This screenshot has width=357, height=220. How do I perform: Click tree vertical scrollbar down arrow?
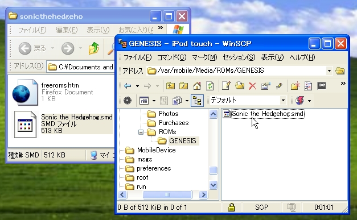[x=213, y=185]
